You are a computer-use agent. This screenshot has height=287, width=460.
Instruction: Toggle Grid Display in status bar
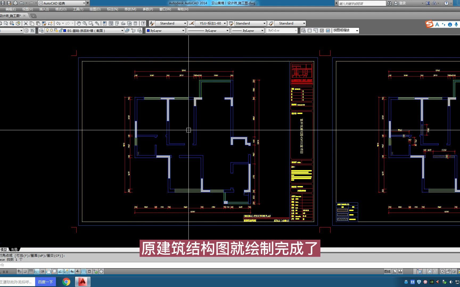click(31, 271)
